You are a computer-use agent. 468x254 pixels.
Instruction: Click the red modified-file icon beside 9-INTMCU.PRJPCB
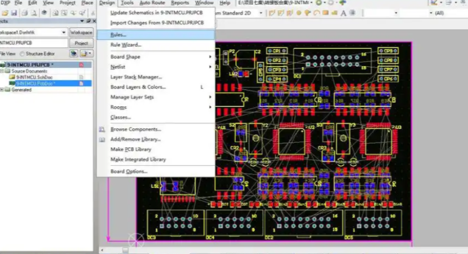point(81,65)
